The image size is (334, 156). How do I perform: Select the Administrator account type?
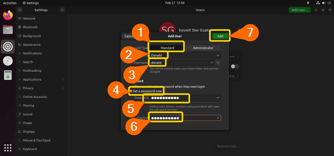(203, 48)
